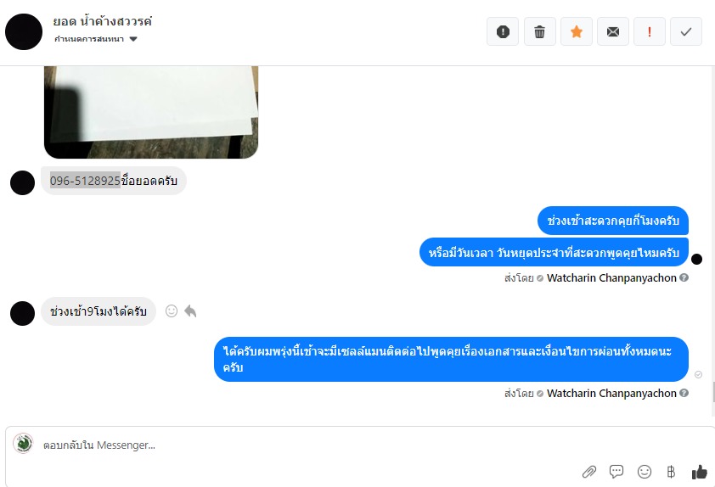The height and width of the screenshot is (487, 715).
Task: Open emoji picker in reply box
Action: 645,472
